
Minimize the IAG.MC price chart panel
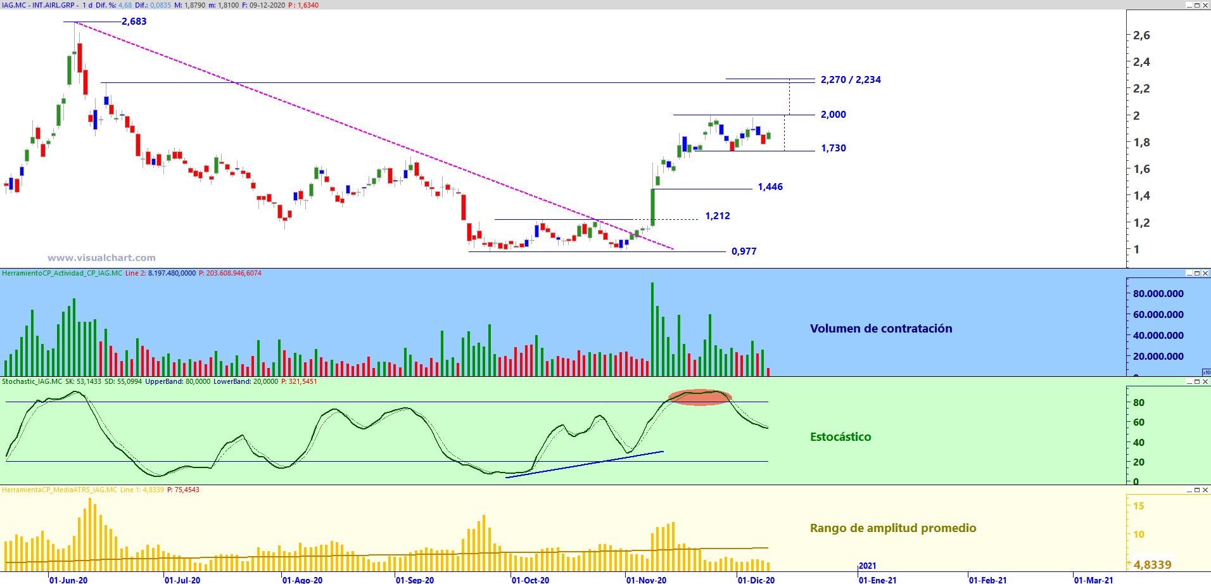pos(1189,5)
